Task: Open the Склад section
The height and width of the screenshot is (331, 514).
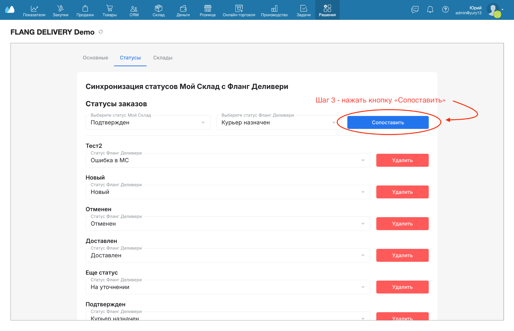Action: 159,11
